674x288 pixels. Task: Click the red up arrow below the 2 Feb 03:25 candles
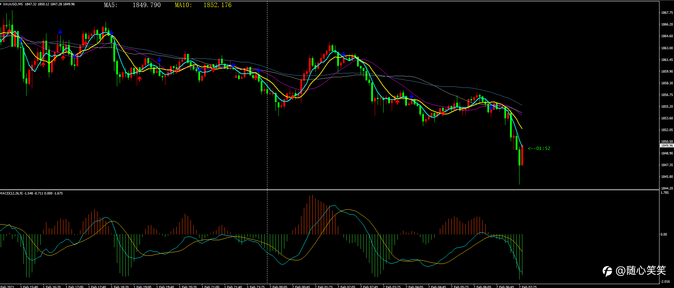pos(397,102)
